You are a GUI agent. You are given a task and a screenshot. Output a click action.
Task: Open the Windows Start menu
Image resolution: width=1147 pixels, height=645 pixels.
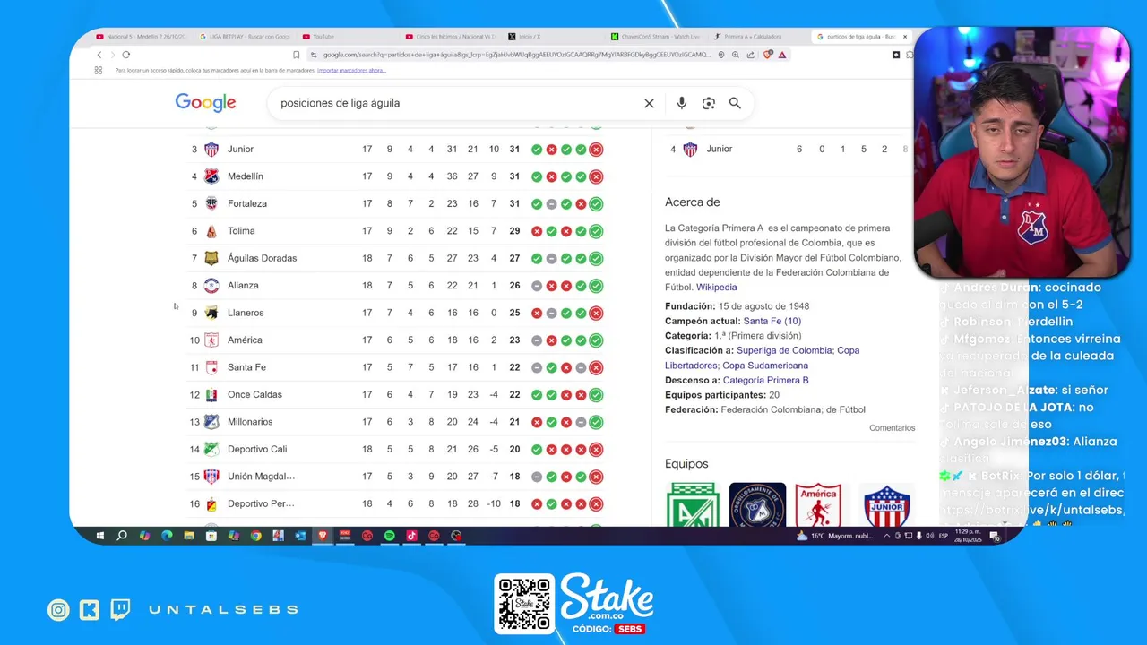(x=99, y=536)
